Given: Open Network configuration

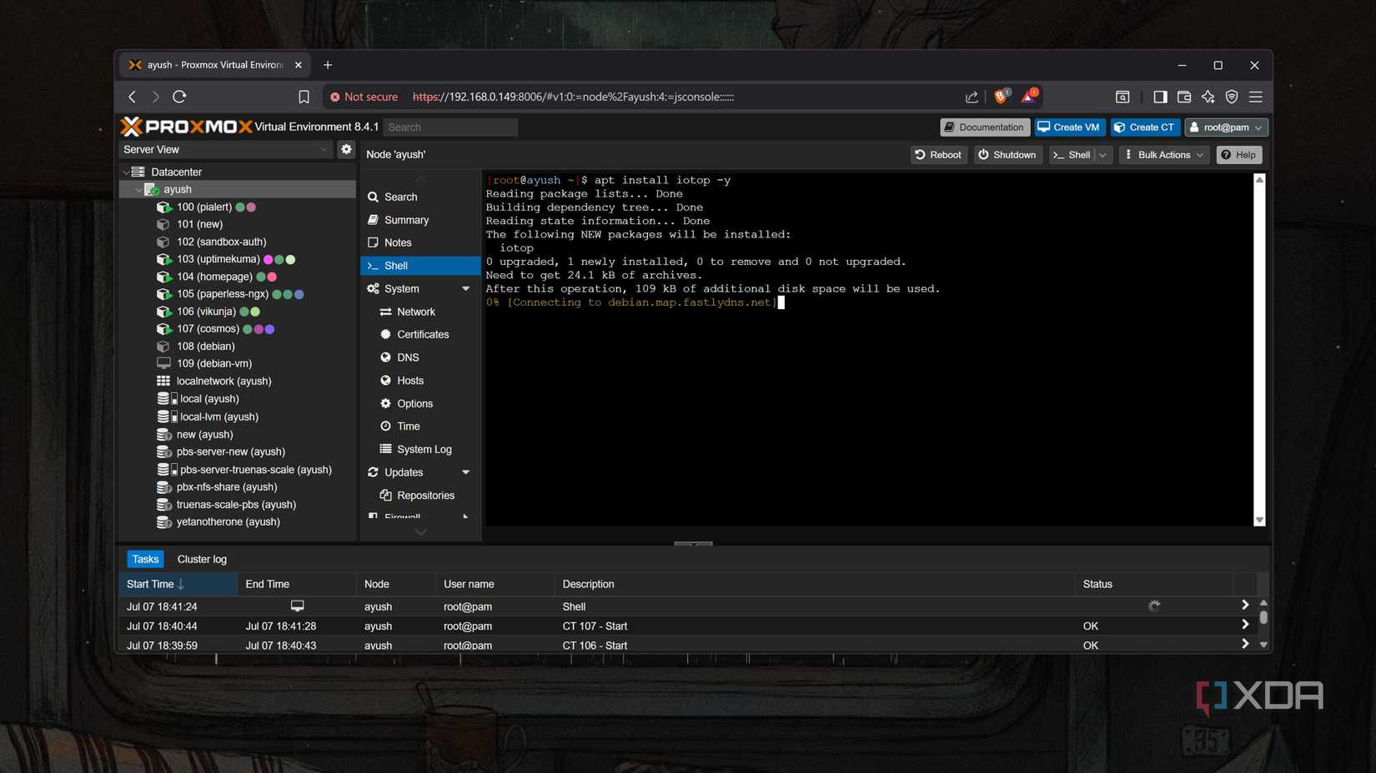Looking at the screenshot, I should pyautogui.click(x=415, y=311).
